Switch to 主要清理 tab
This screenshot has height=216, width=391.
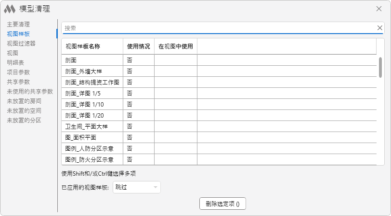pyautogui.click(x=18, y=24)
